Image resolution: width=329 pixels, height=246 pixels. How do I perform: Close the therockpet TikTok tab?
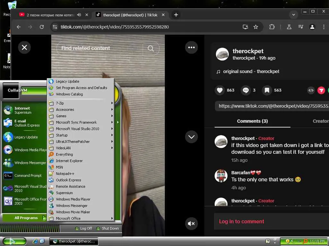pos(163,15)
